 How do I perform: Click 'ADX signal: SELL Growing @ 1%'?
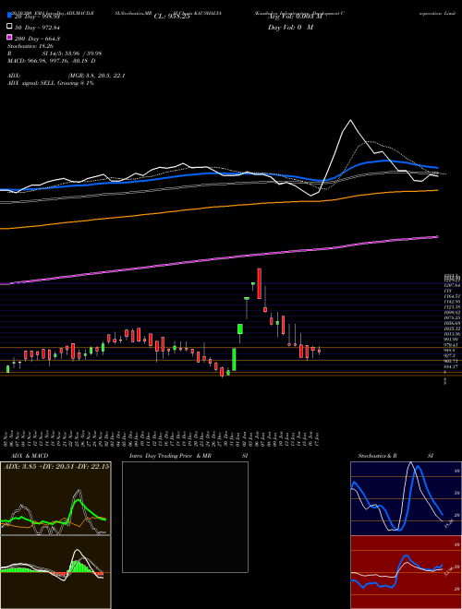[51, 83]
